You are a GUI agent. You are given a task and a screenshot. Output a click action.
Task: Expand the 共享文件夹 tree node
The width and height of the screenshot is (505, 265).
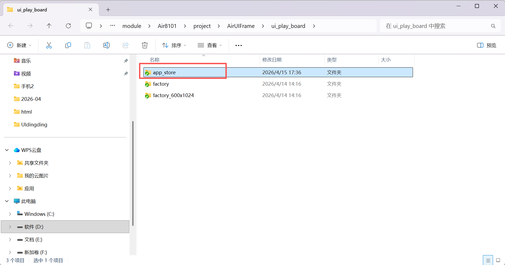coord(10,163)
